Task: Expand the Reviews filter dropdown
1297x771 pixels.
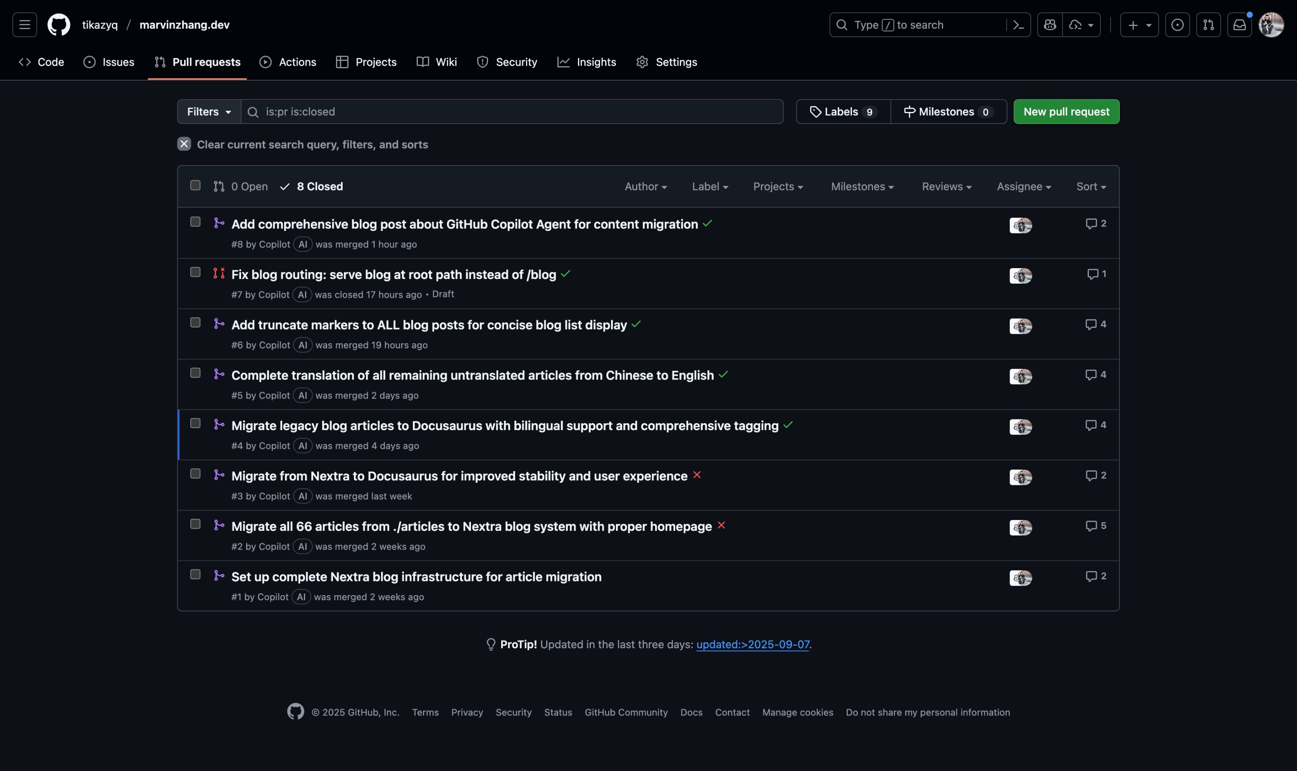Action: (x=947, y=187)
